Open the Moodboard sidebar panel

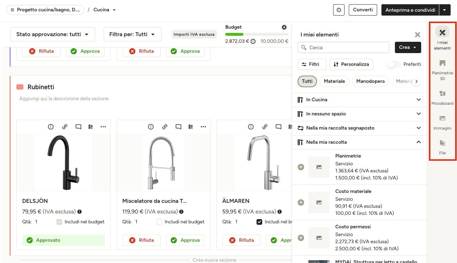tap(442, 97)
